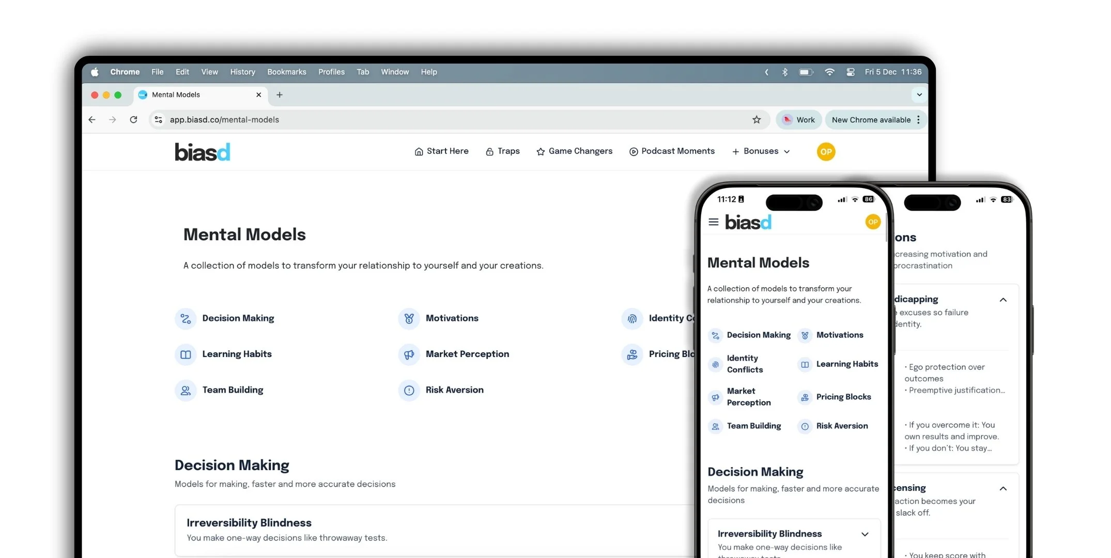Screen dimensions: 1111x558
Task: Click the Risk Aversion alert icon
Action: tap(409, 391)
